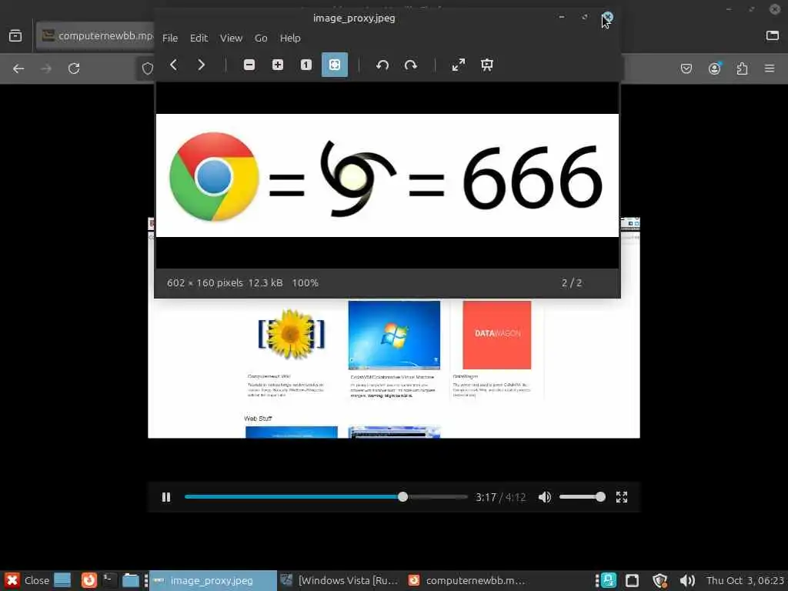Open the File menu
This screenshot has height=591, width=788.
tap(170, 38)
